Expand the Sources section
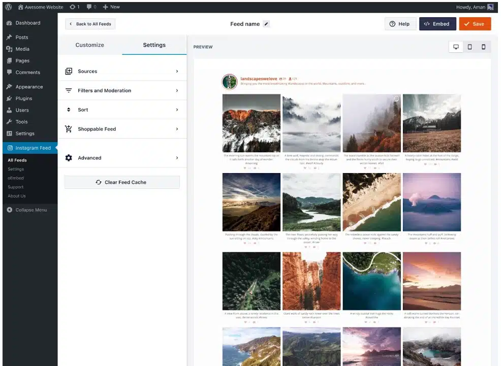The height and width of the screenshot is (366, 501). [x=122, y=72]
